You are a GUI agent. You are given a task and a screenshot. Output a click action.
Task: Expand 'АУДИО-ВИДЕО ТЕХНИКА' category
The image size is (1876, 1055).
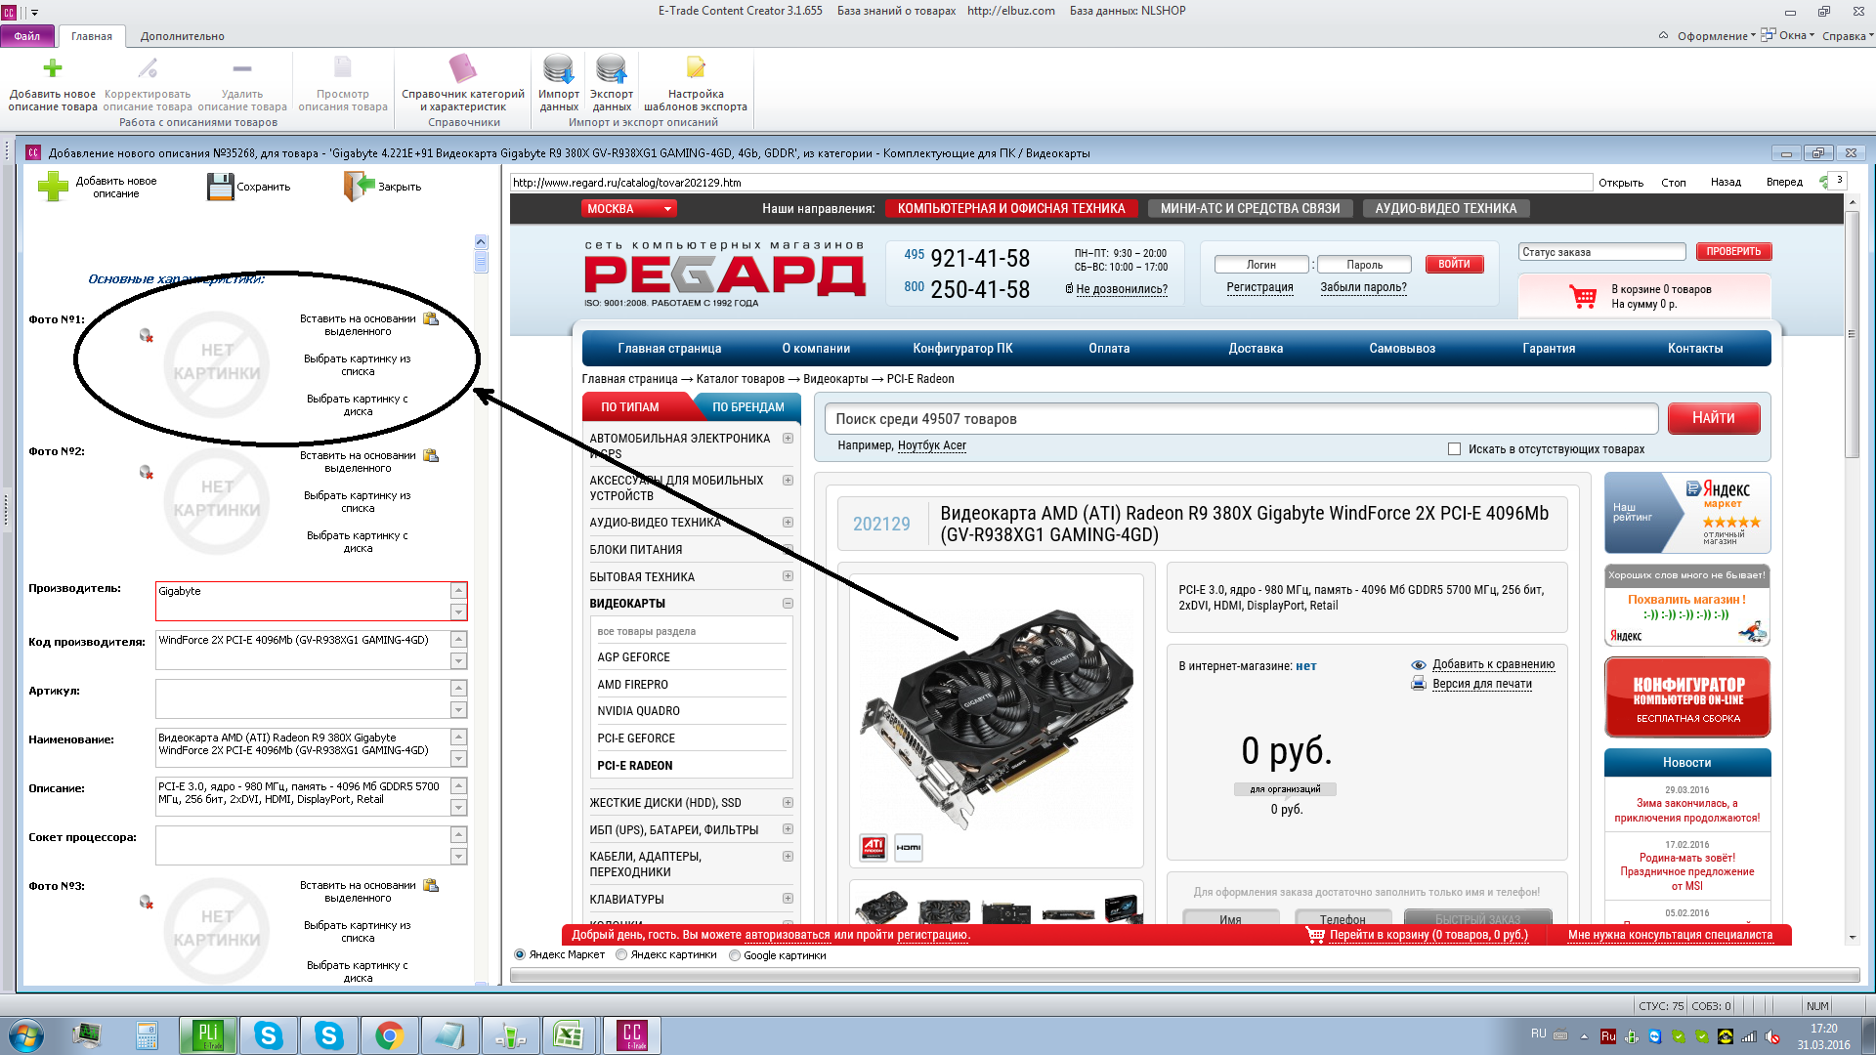pyautogui.click(x=788, y=523)
